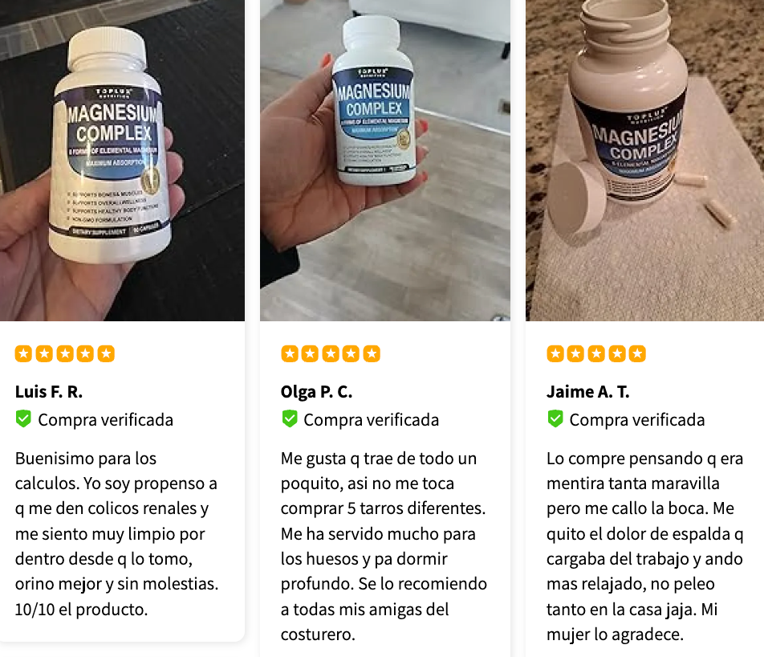
Task: Click Olga's review text about huesos
Action: click(384, 546)
